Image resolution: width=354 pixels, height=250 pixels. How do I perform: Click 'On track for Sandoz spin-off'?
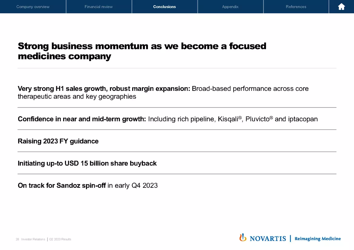(x=62, y=185)
